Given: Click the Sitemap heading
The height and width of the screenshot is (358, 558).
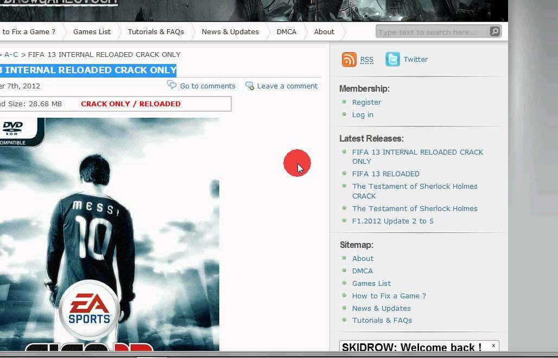Looking at the screenshot, I should (356, 245).
